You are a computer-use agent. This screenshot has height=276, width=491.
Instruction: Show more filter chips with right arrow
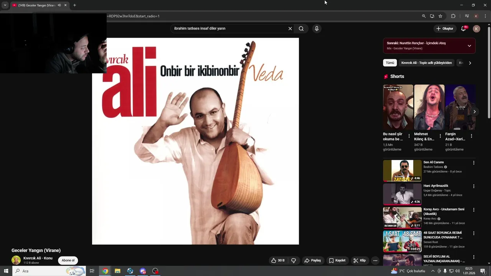tap(470, 63)
